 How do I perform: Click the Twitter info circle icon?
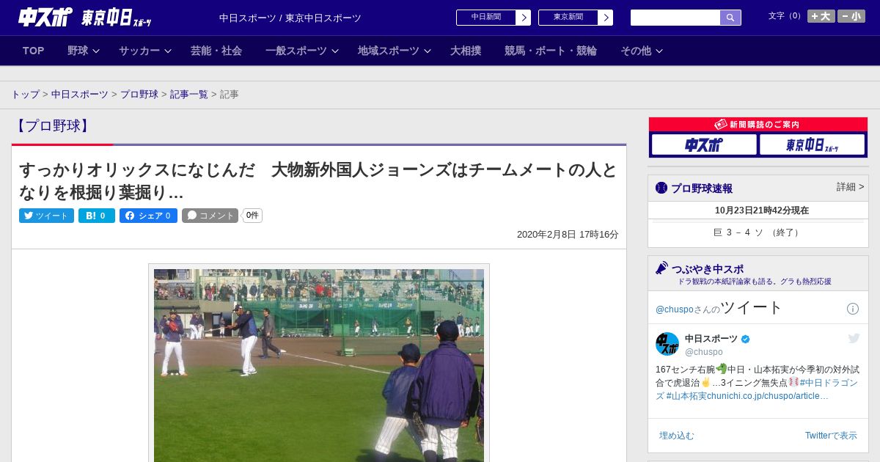[x=853, y=309]
